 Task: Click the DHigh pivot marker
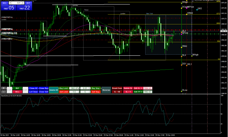coord(182,3)
